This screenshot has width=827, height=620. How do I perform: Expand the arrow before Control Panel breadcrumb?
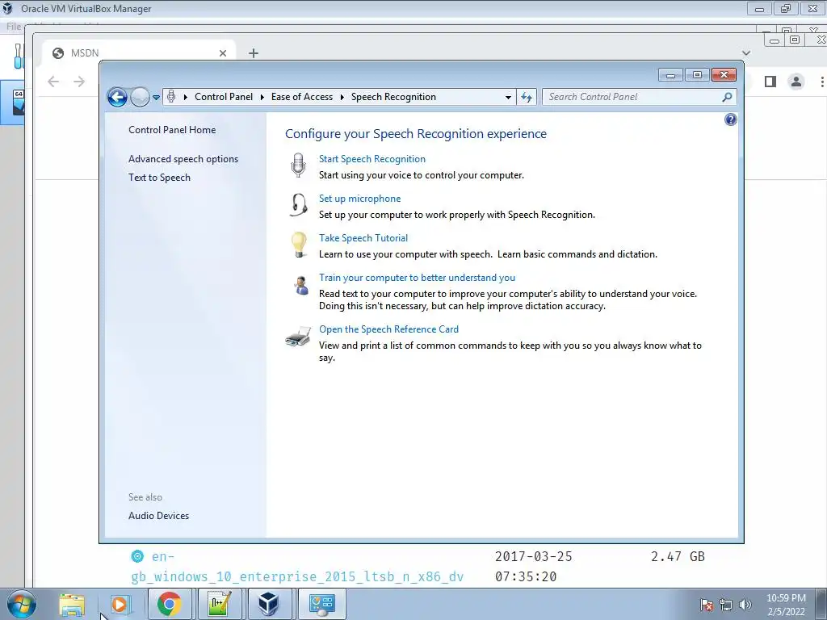coord(185,97)
